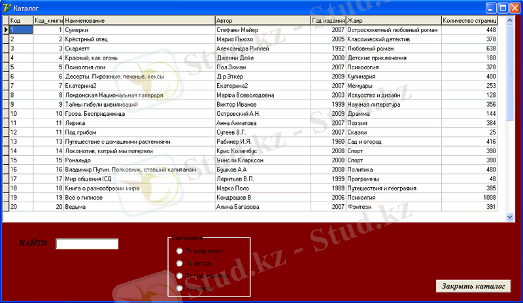Select the Мир общения ICQ cell
523x303 pixels.
point(139,179)
